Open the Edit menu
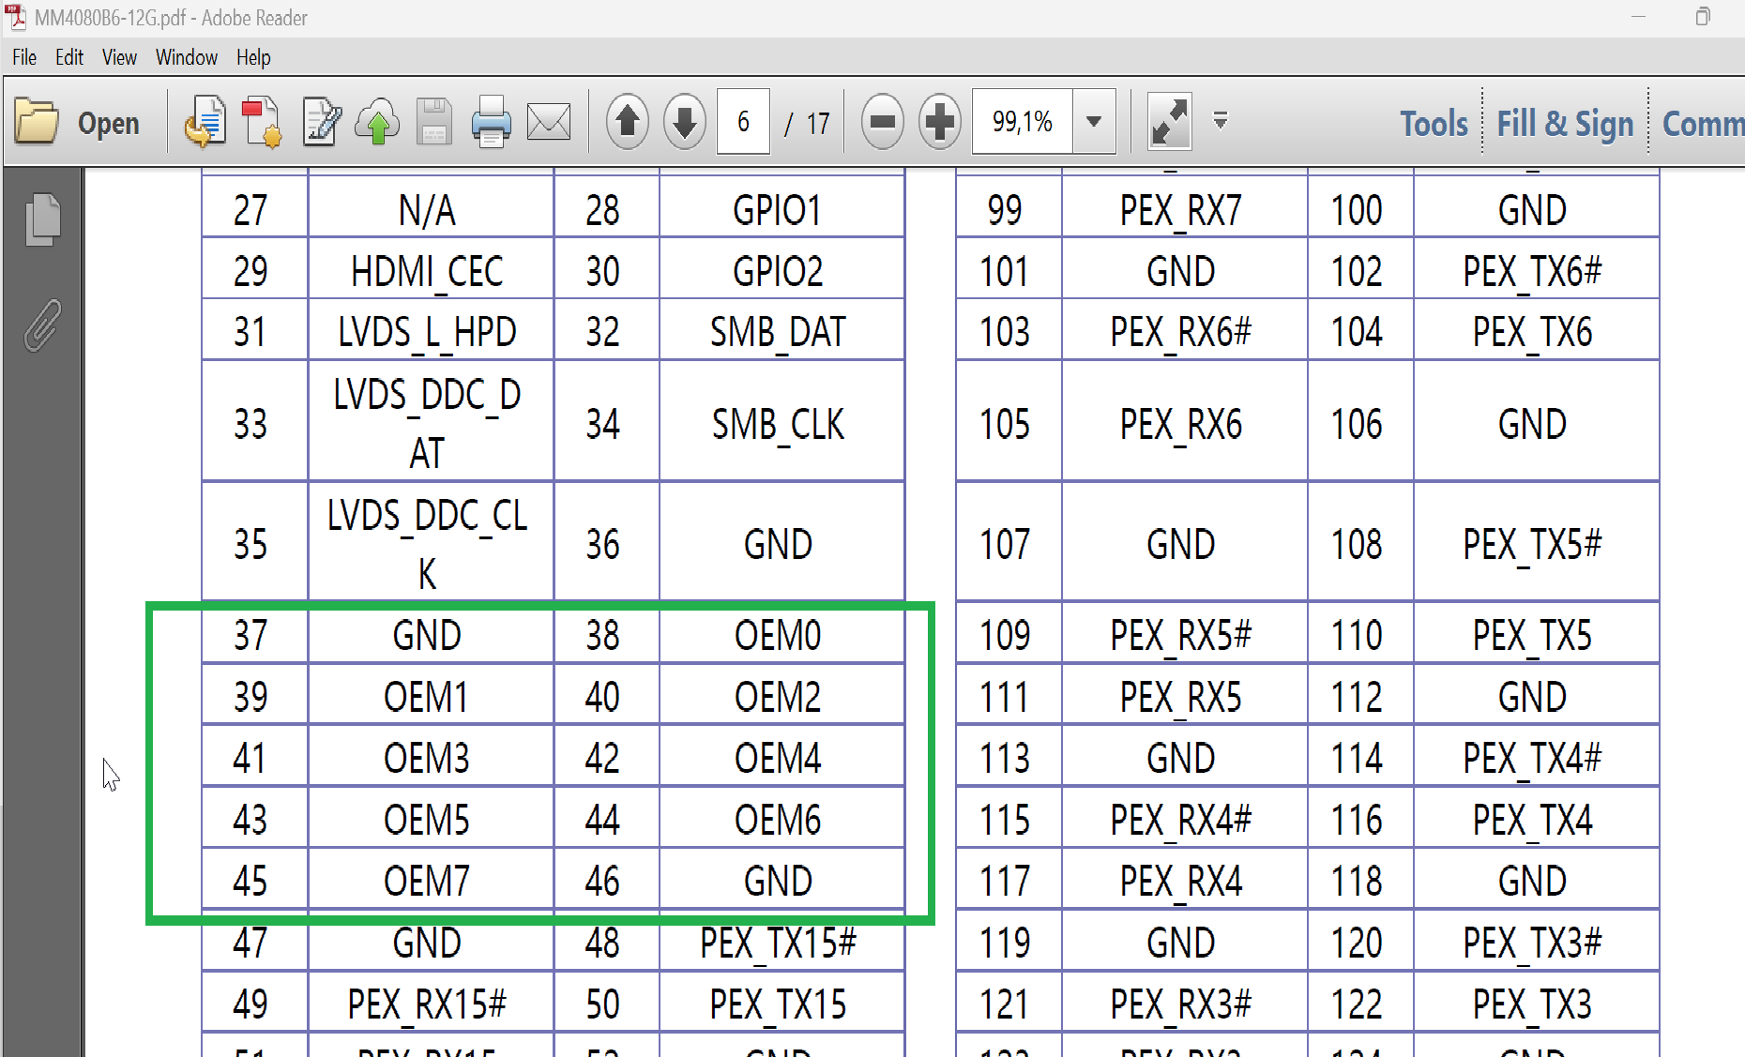 click(69, 57)
